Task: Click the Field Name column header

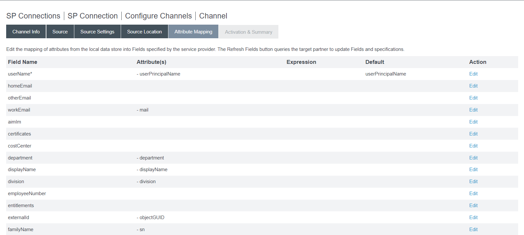Action: [23, 62]
